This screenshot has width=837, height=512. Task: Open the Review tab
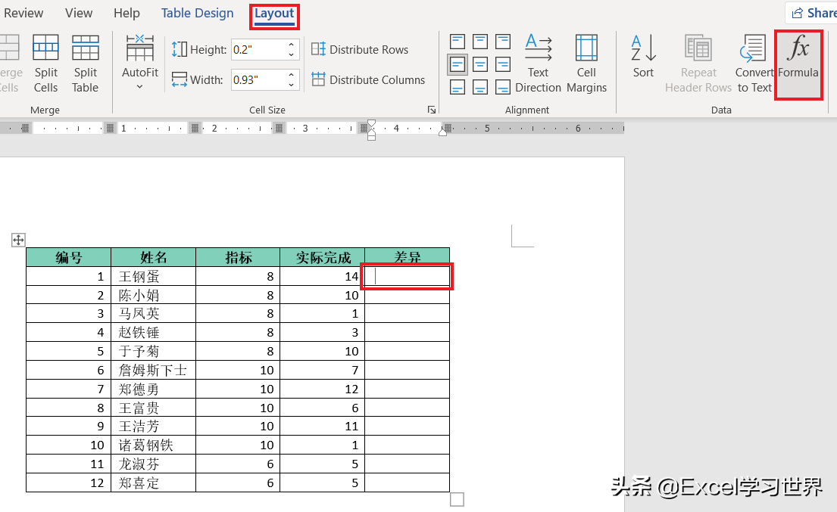[x=23, y=13]
